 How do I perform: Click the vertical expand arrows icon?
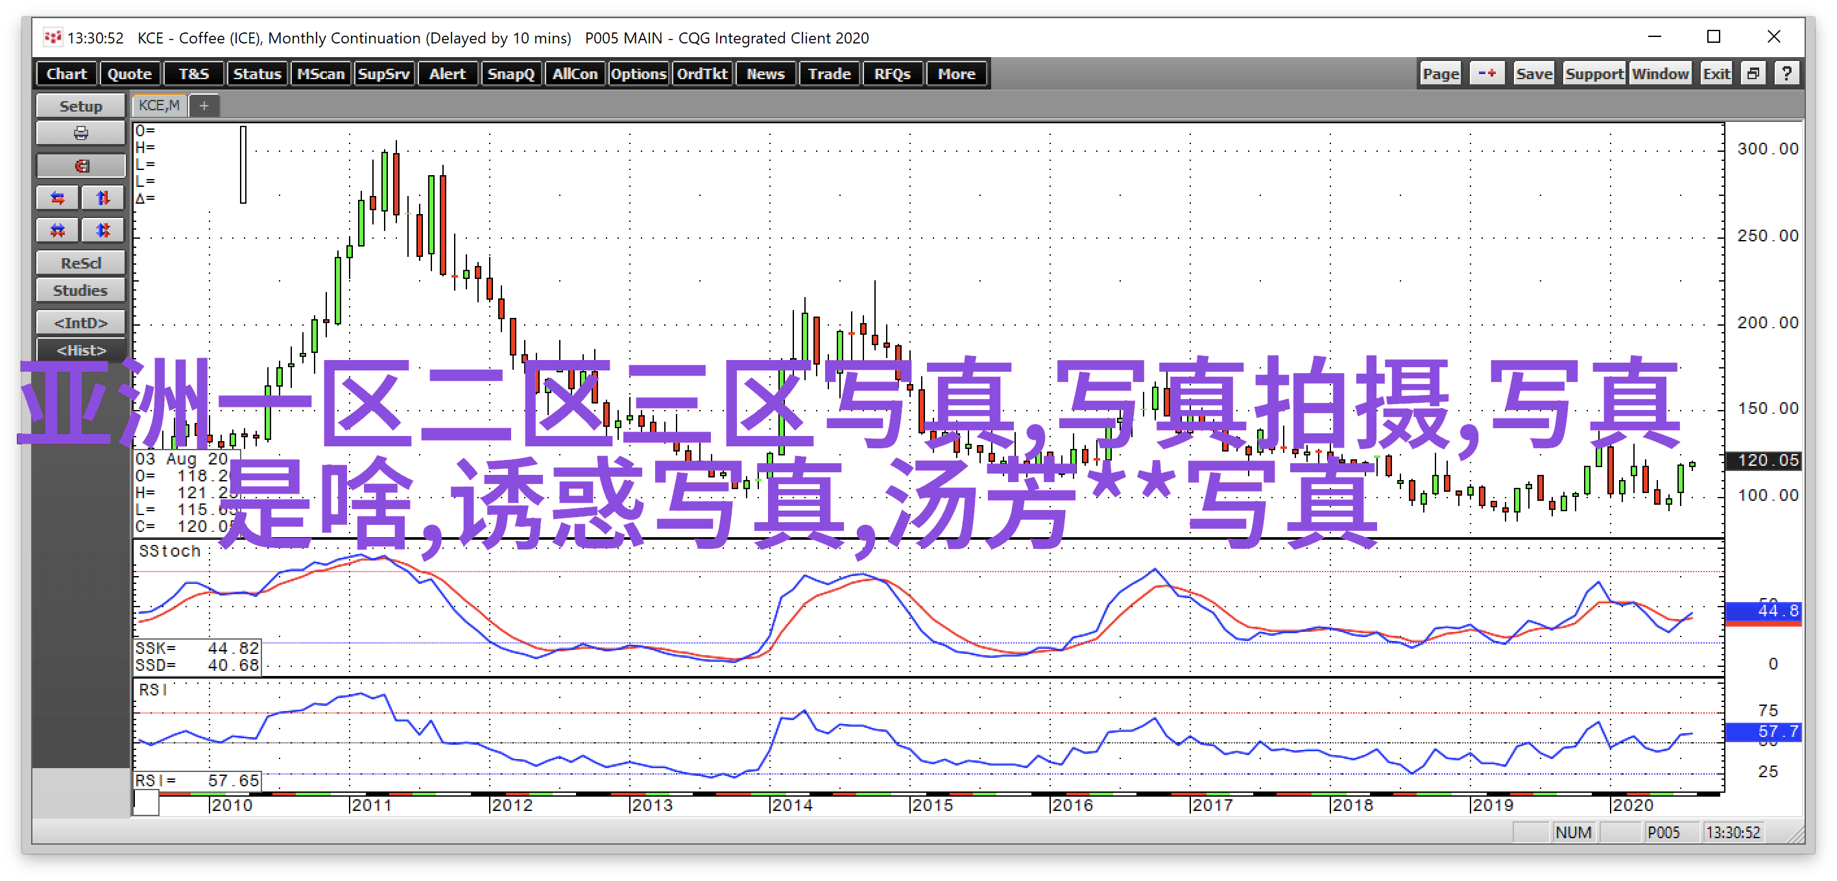coord(102,199)
